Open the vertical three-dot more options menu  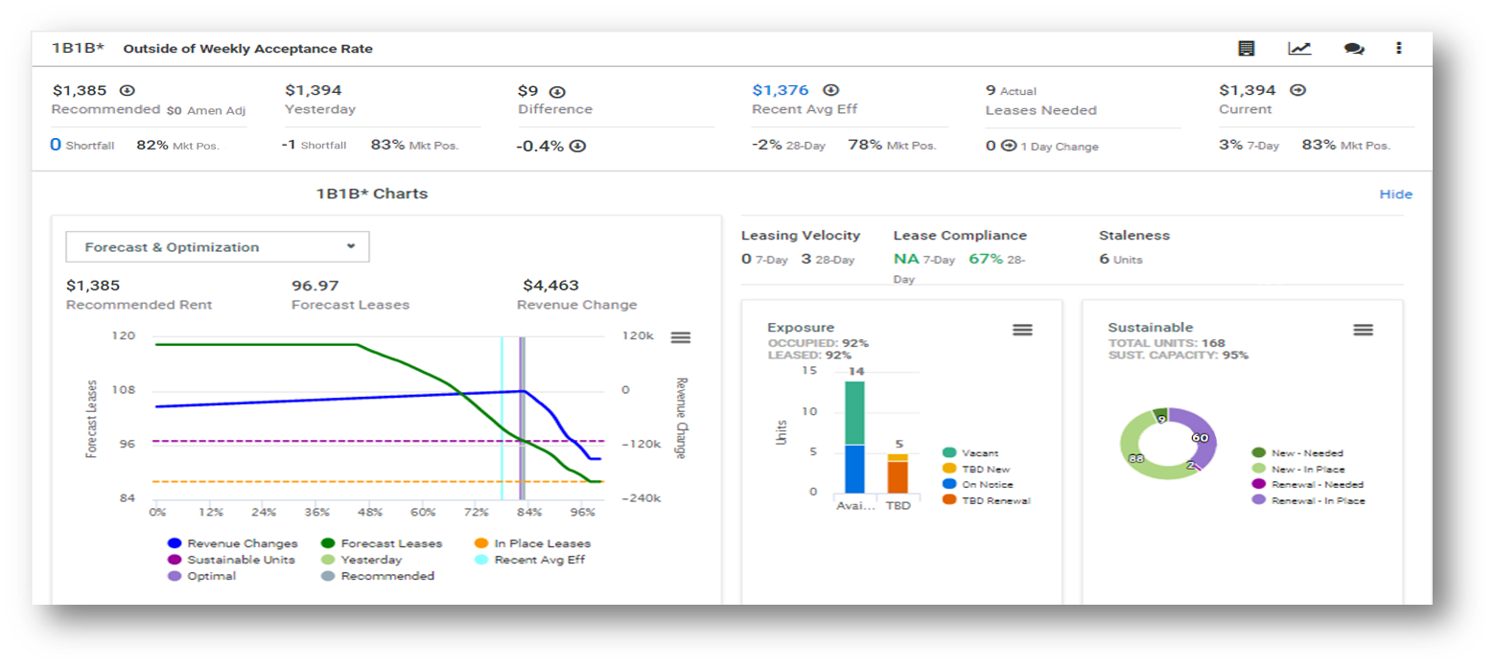coord(1399,49)
